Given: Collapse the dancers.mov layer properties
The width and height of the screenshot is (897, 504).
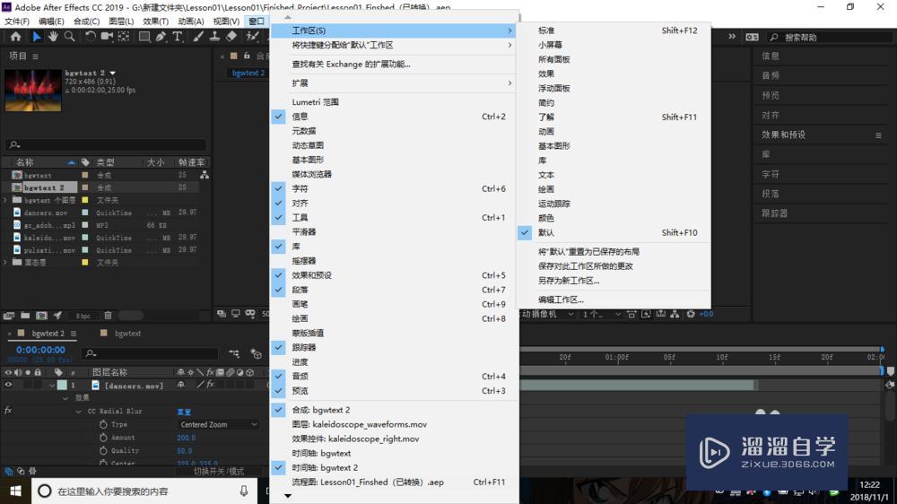Looking at the screenshot, I should point(52,386).
